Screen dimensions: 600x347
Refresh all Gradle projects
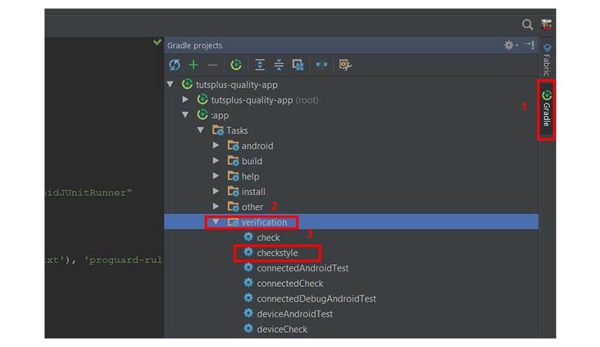click(x=174, y=65)
